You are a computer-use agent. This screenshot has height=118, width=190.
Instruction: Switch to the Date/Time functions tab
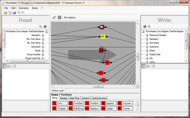click(74, 98)
